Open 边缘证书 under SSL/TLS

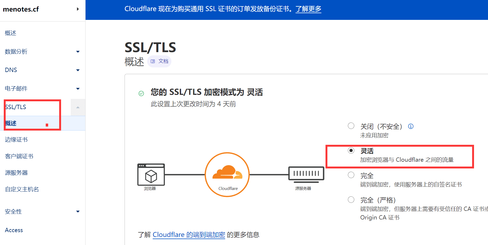[x=16, y=139]
